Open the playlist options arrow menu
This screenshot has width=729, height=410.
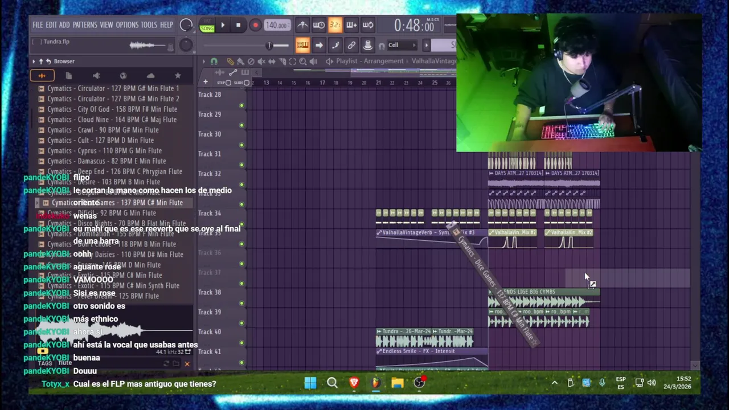(x=203, y=61)
